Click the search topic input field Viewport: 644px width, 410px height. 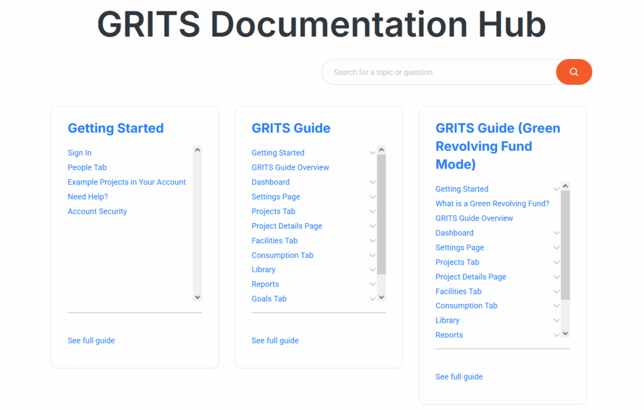[x=439, y=72]
